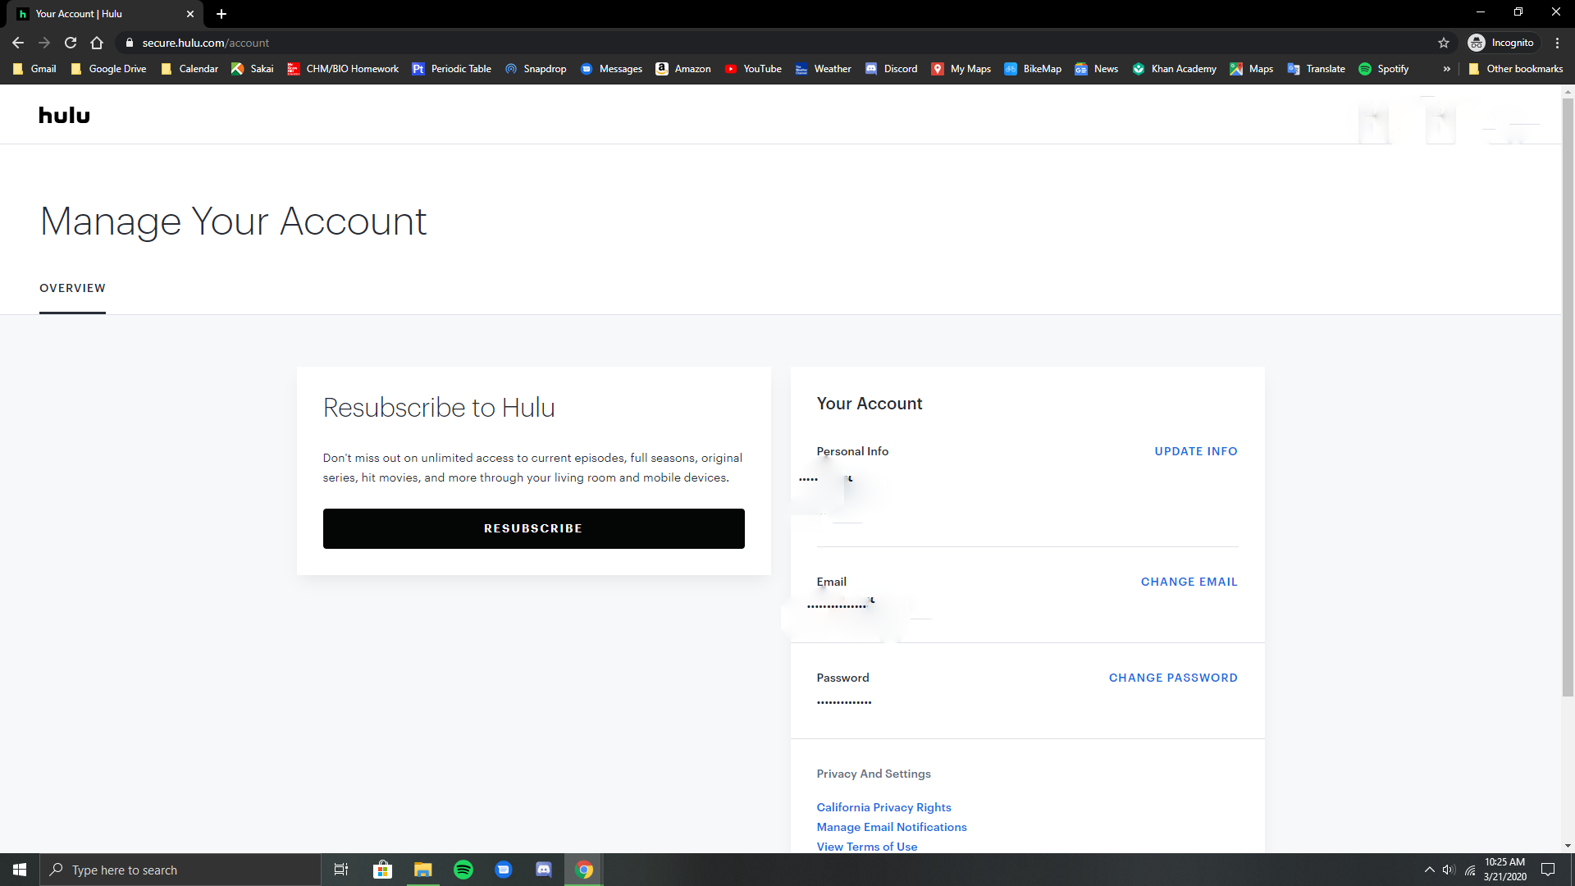
Task: Open the Discord app from the taskbar
Action: pyautogui.click(x=544, y=870)
